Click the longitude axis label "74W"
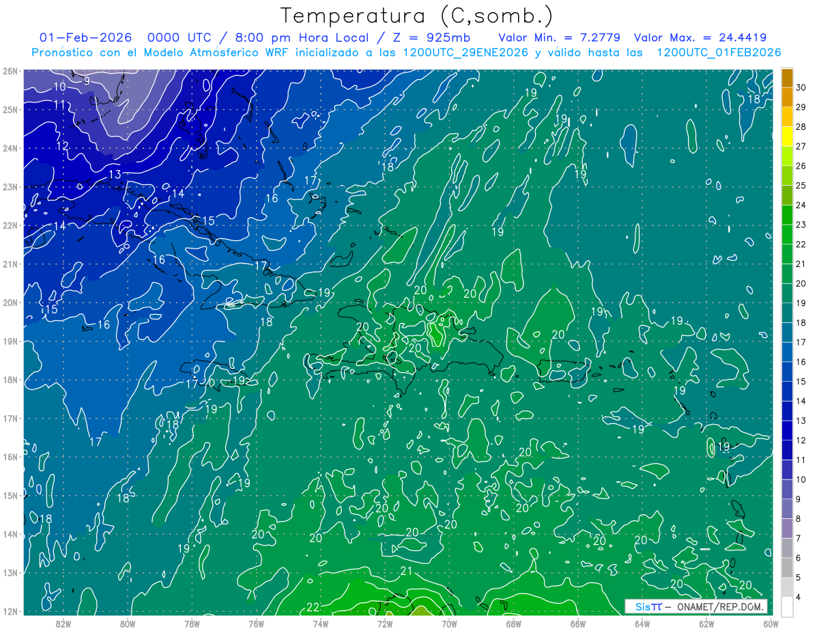 click(321, 623)
